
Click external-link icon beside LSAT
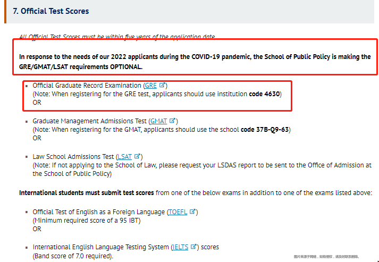137,156
